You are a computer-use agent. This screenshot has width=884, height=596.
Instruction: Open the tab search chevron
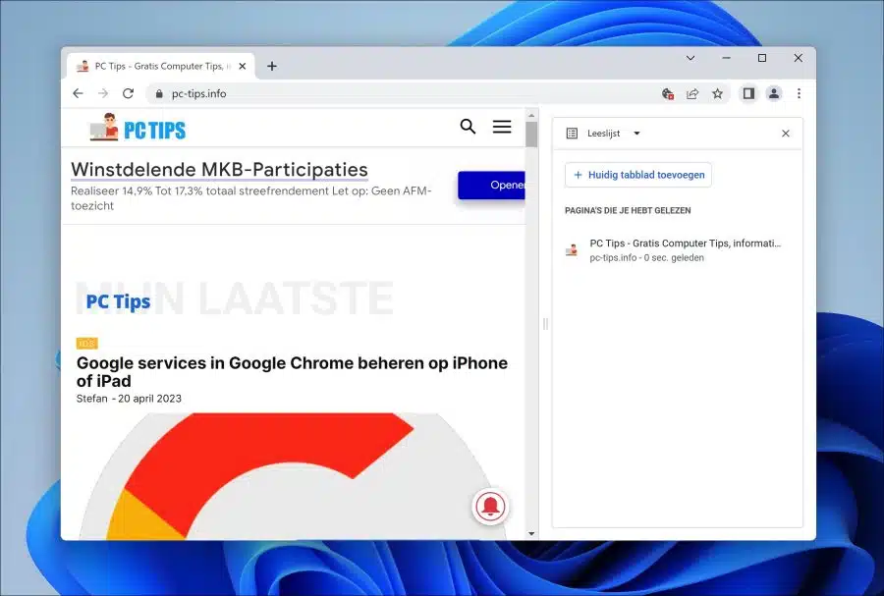[691, 58]
